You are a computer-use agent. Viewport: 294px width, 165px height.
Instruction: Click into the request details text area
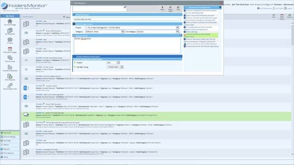127,45
